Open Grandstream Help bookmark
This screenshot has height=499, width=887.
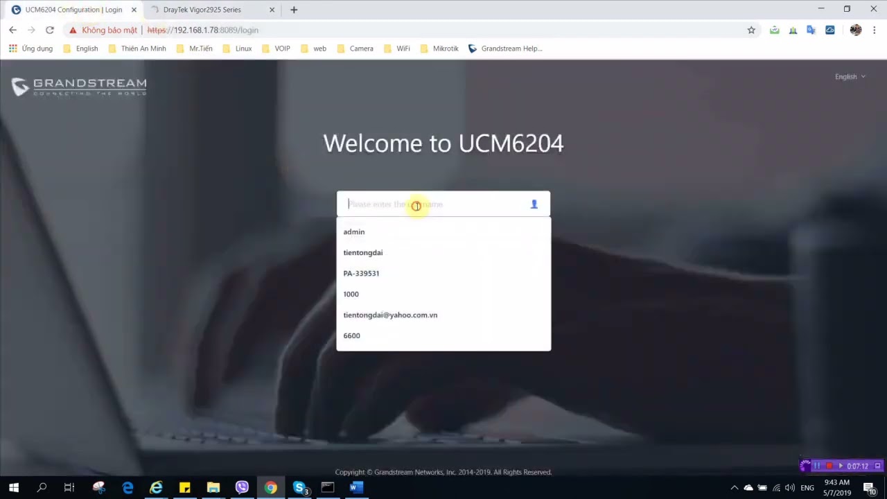505,49
